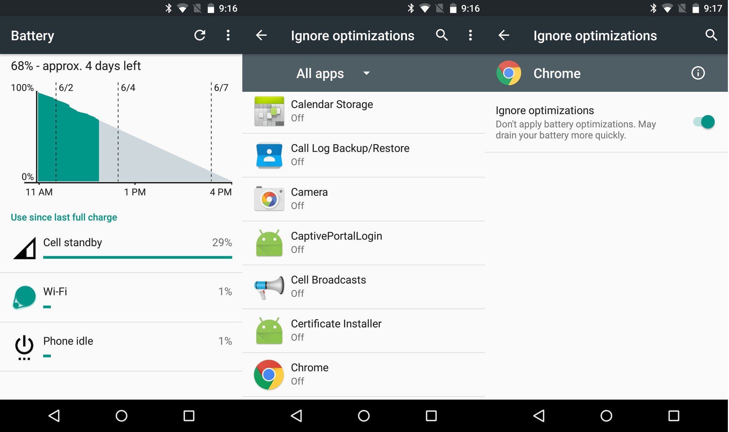Click the back arrow on middle panel
729x432 pixels.
tap(261, 36)
